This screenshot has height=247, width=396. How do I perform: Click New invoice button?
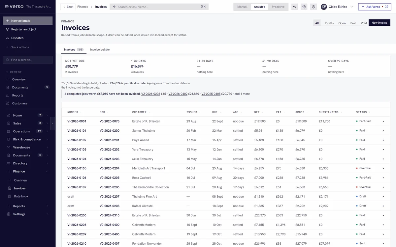(379, 23)
